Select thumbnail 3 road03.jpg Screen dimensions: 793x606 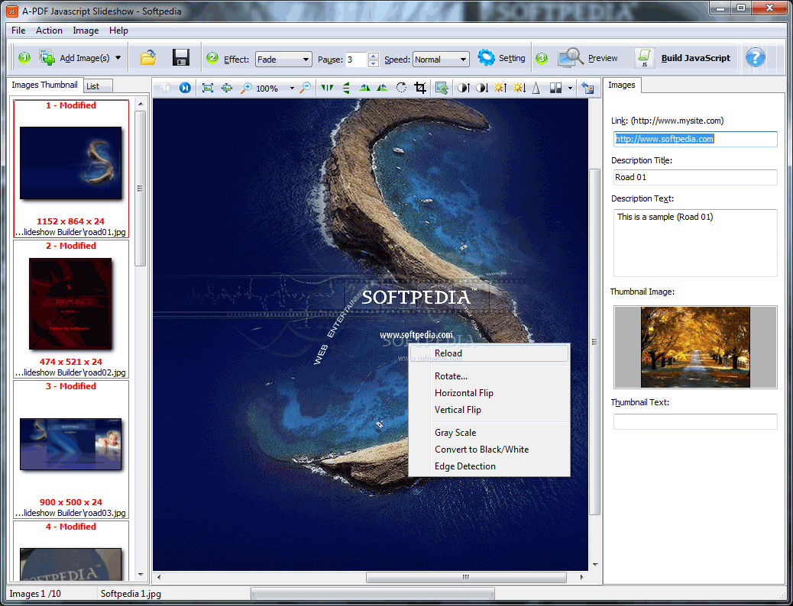click(x=71, y=450)
